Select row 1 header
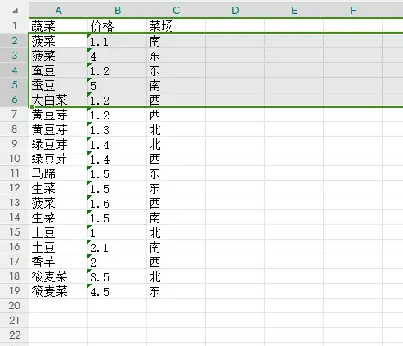 point(15,26)
